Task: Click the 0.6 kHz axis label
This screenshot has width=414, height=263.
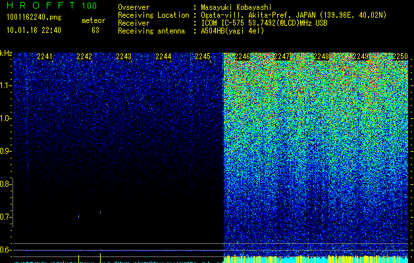Action: pos(5,250)
